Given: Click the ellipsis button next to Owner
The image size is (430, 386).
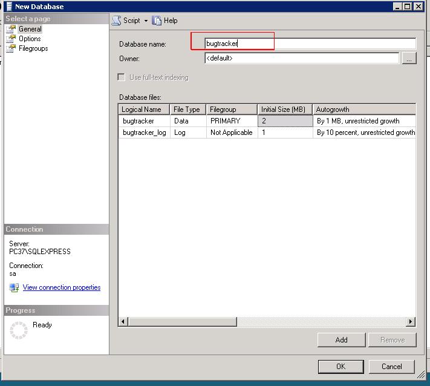Looking at the screenshot, I should pyautogui.click(x=409, y=58).
